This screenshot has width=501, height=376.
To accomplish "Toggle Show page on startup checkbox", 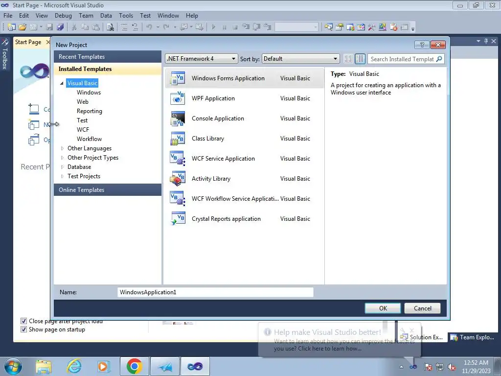I will tap(23, 329).
